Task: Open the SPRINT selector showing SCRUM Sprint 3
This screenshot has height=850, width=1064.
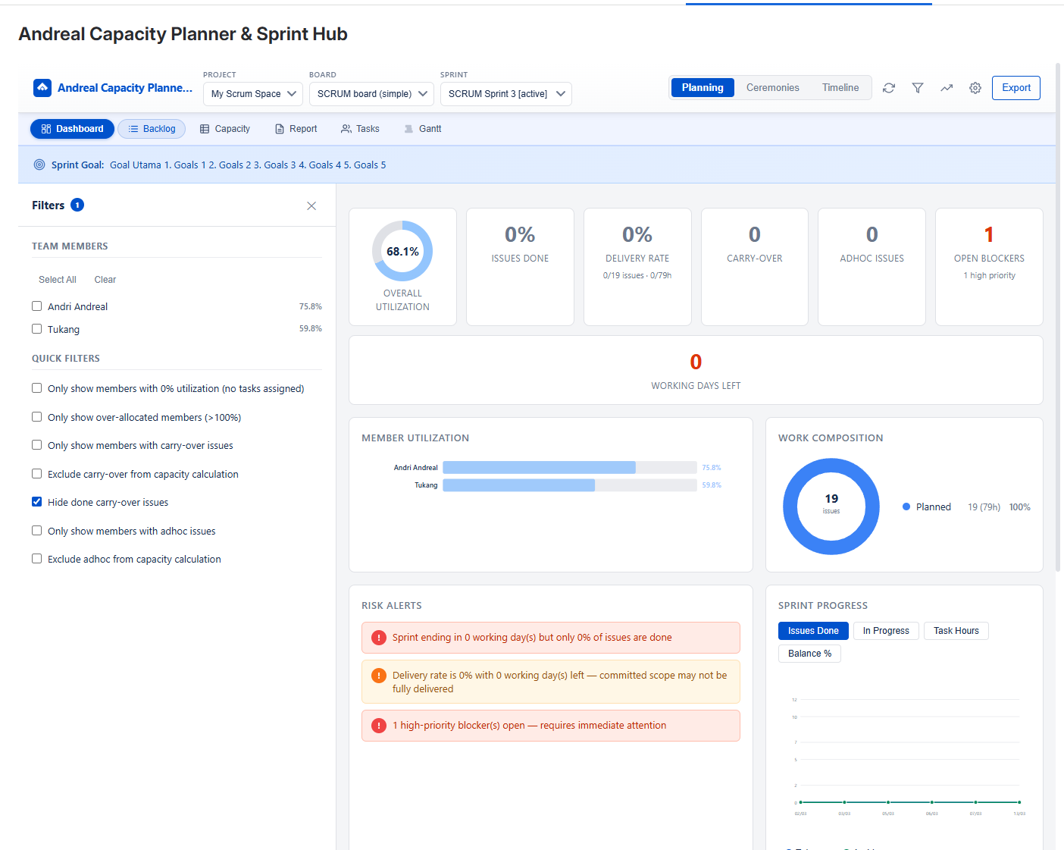Action: coord(505,93)
